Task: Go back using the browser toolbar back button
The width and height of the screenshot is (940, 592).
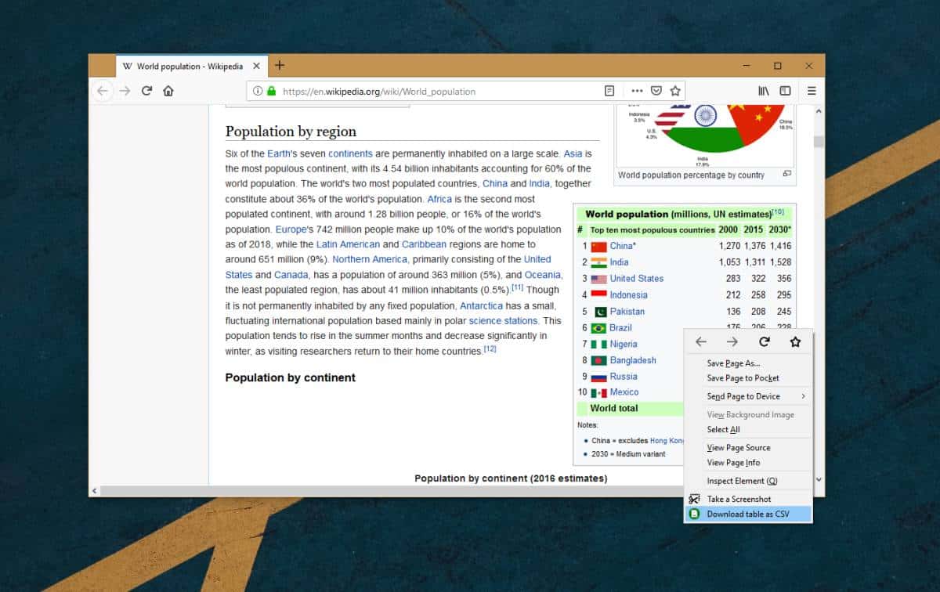Action: pos(102,91)
